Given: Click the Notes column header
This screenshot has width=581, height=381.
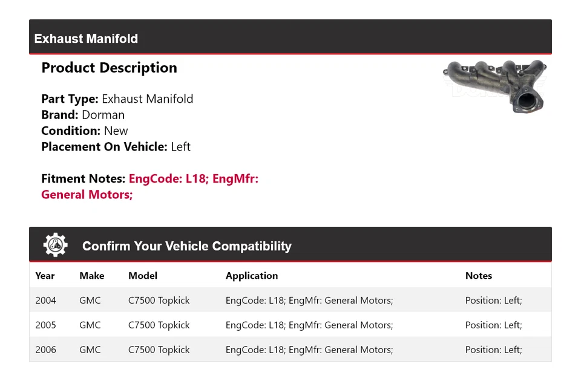Looking at the screenshot, I should point(478,276).
